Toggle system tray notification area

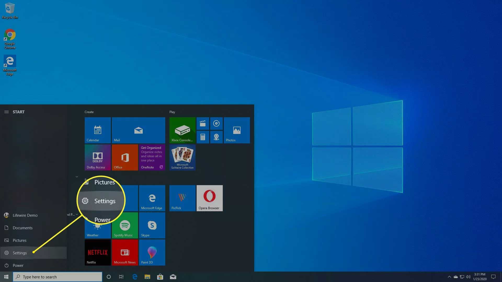coord(449,277)
